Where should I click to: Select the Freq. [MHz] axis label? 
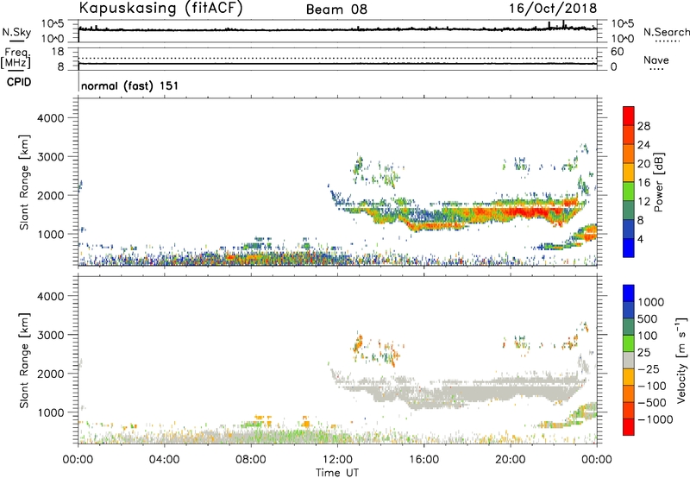[x=16, y=59]
